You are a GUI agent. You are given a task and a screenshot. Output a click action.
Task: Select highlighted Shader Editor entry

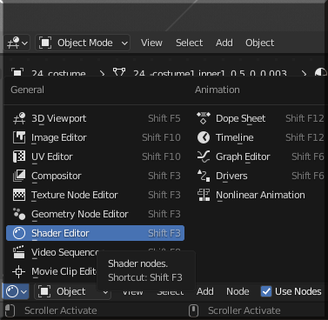(x=95, y=233)
